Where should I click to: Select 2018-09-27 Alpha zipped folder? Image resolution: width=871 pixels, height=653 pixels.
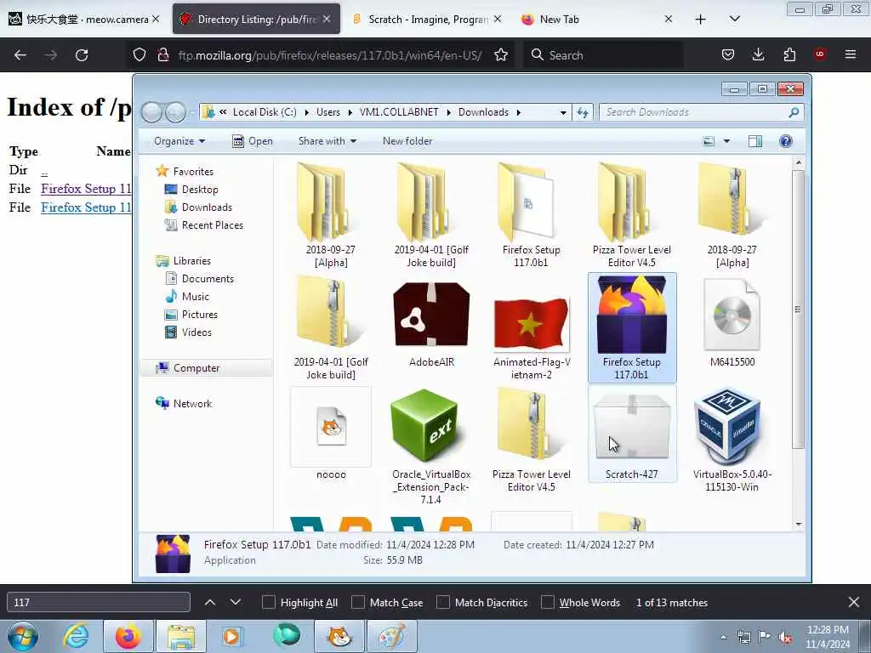[732, 215]
